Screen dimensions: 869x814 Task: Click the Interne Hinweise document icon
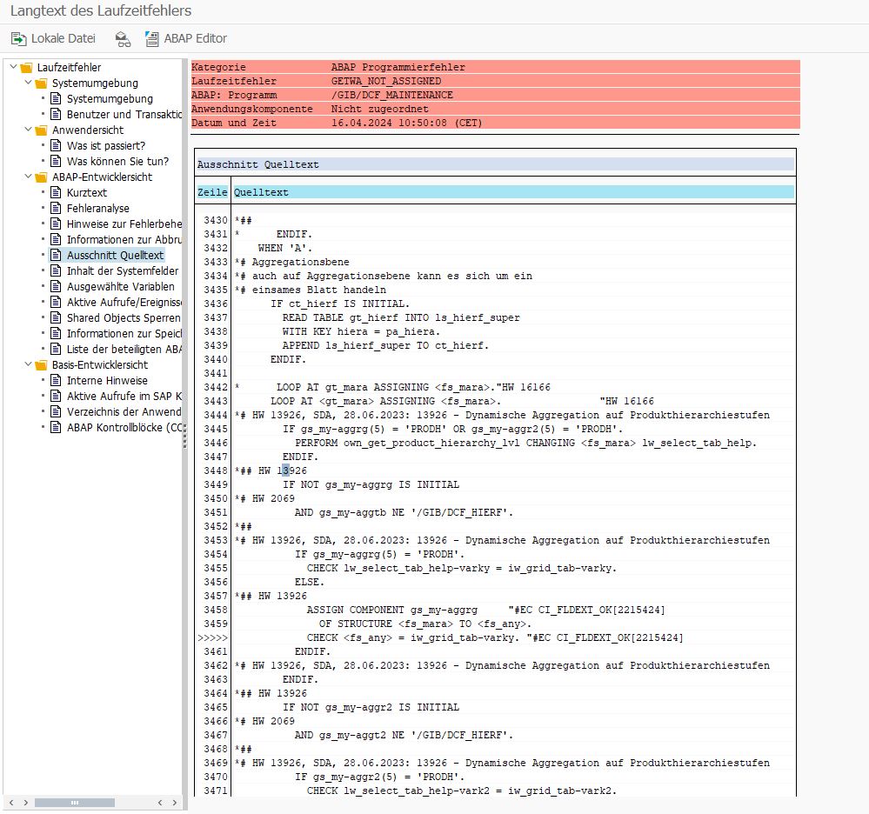coord(56,380)
